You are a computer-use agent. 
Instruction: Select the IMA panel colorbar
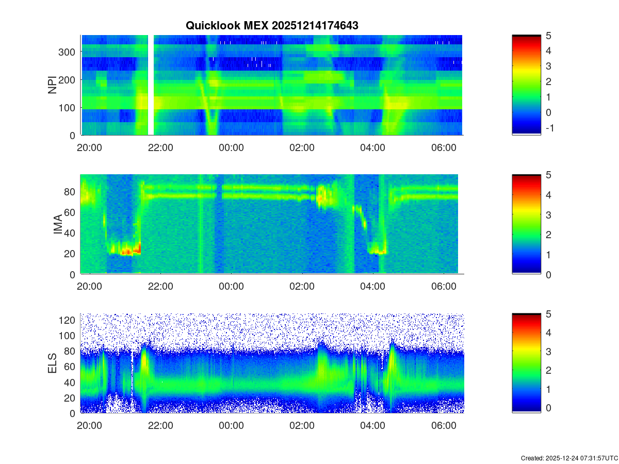526,224
